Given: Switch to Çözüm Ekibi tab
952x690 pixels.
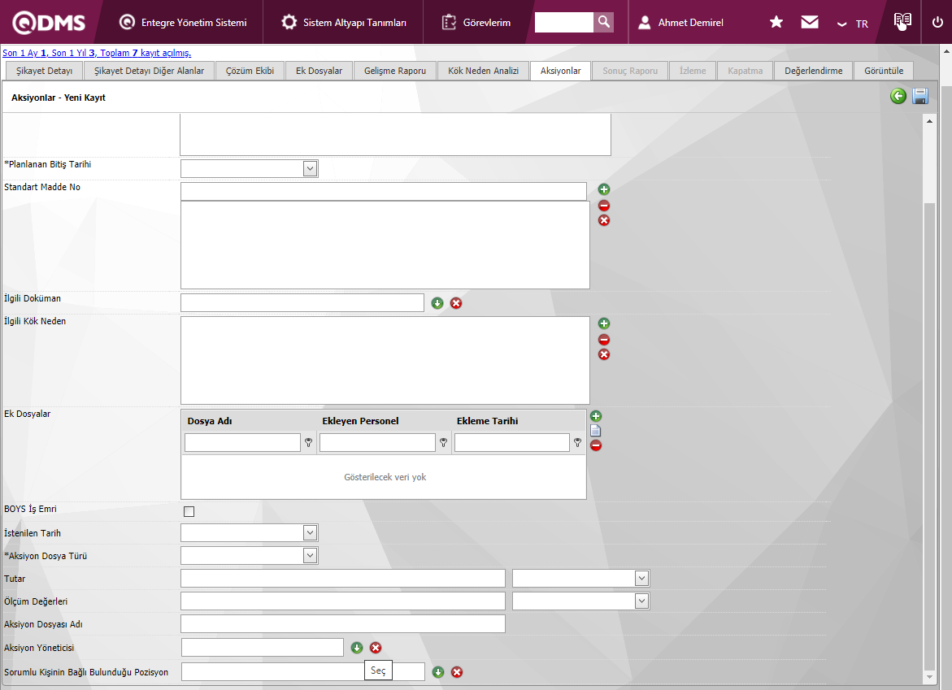Looking at the screenshot, I should click(250, 71).
